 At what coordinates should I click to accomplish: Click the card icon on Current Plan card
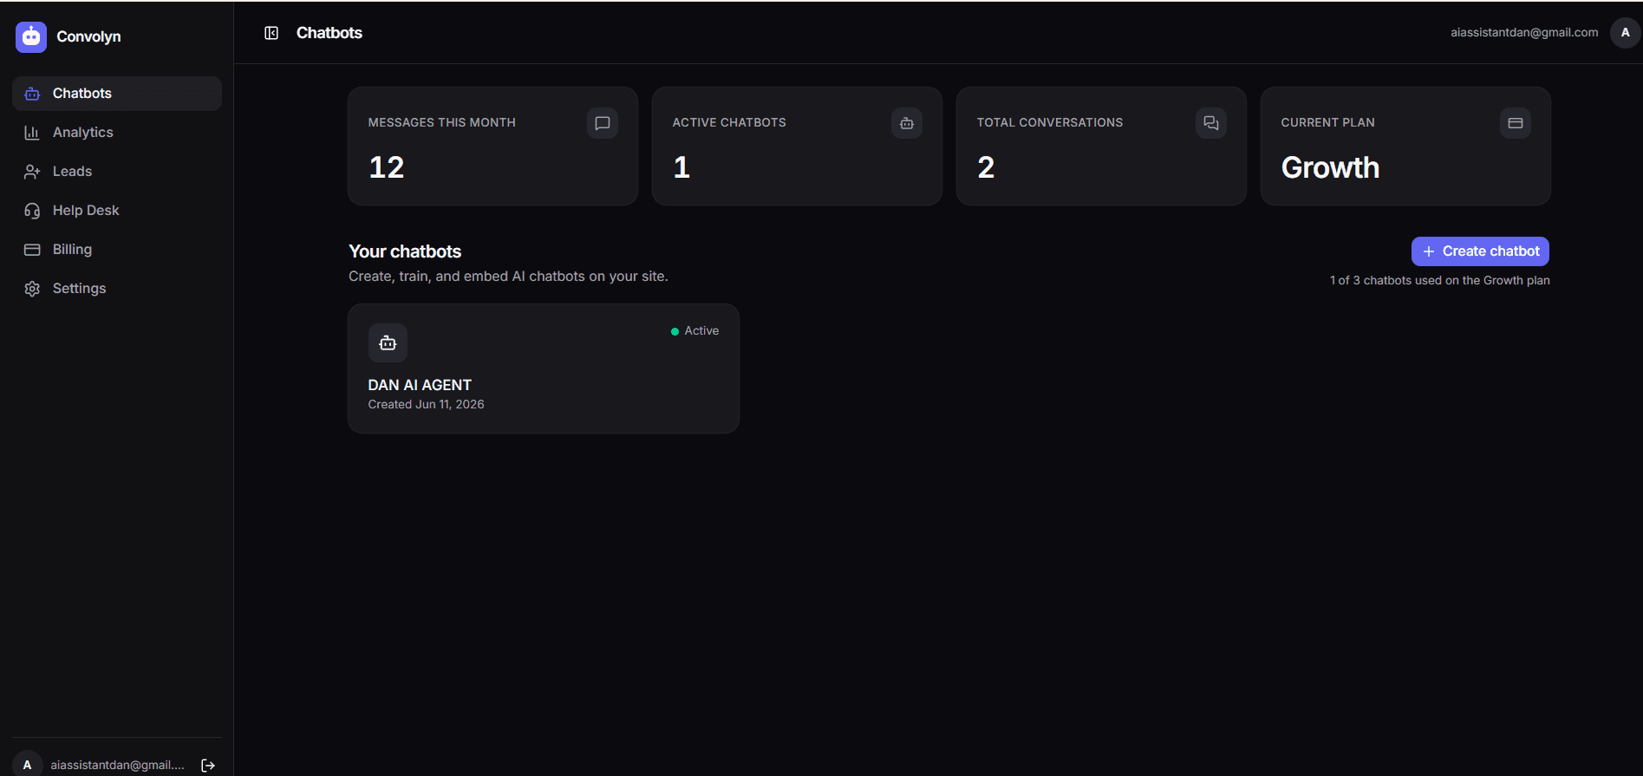pos(1516,123)
